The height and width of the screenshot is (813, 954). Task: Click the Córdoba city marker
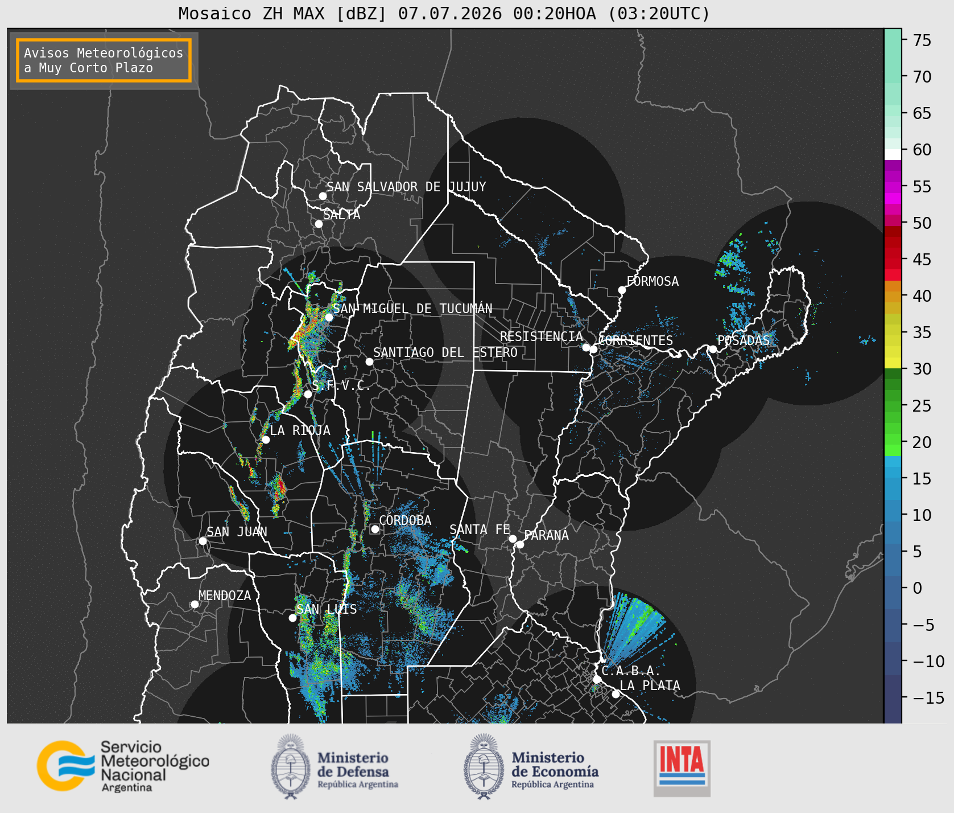(x=375, y=529)
